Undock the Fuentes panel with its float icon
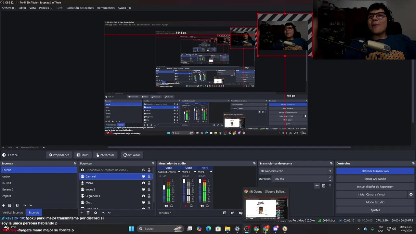The width and height of the screenshot is (416, 234). 153,163
